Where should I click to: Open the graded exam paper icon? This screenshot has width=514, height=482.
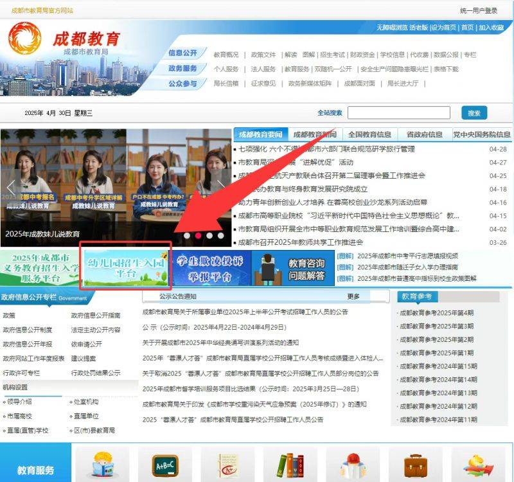pos(227,465)
